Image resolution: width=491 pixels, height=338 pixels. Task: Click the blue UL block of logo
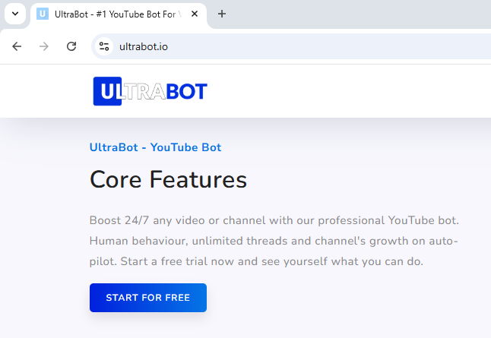(107, 91)
